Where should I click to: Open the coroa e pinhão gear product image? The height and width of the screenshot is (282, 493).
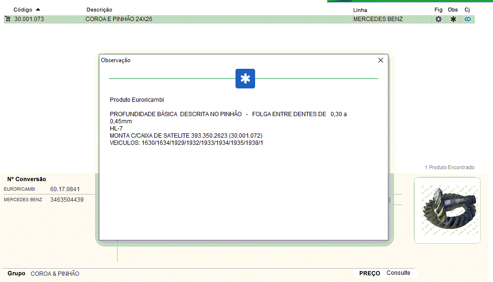tap(447, 210)
